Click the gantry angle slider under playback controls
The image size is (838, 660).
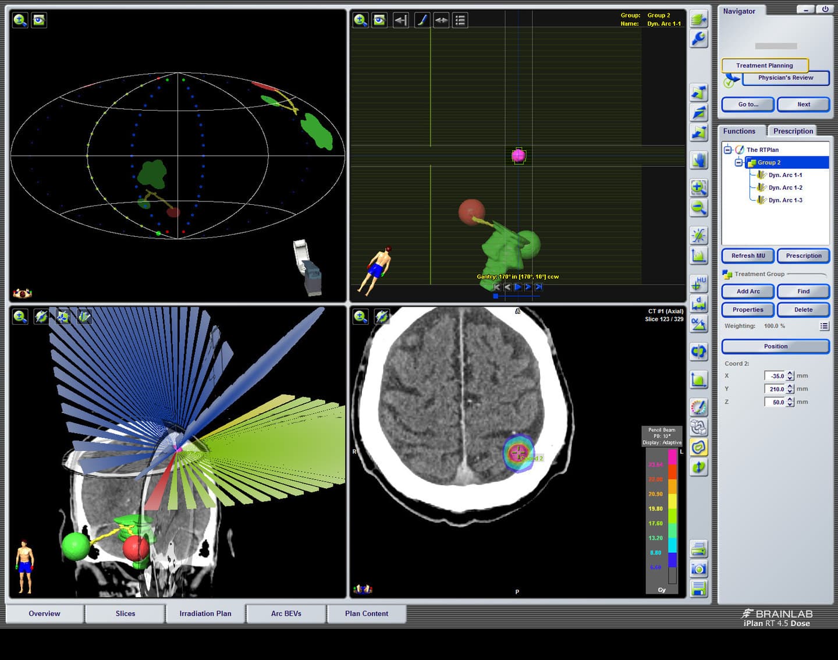[517, 296]
